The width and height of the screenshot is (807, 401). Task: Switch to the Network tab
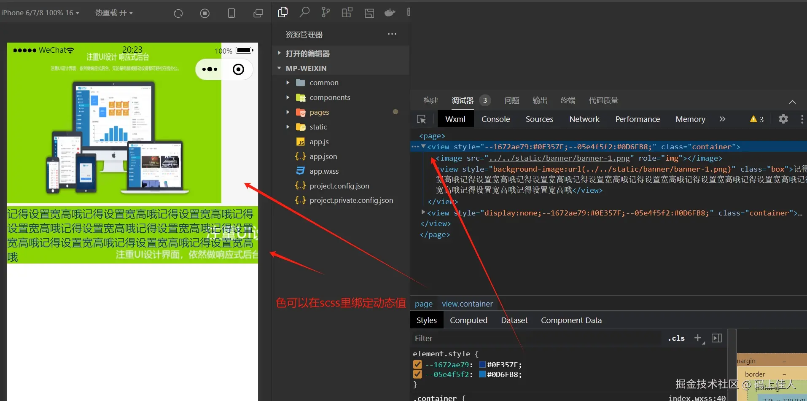coord(584,119)
